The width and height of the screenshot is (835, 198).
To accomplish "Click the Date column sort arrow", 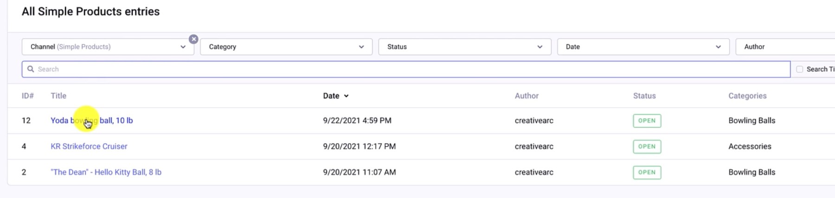I will (x=347, y=96).
